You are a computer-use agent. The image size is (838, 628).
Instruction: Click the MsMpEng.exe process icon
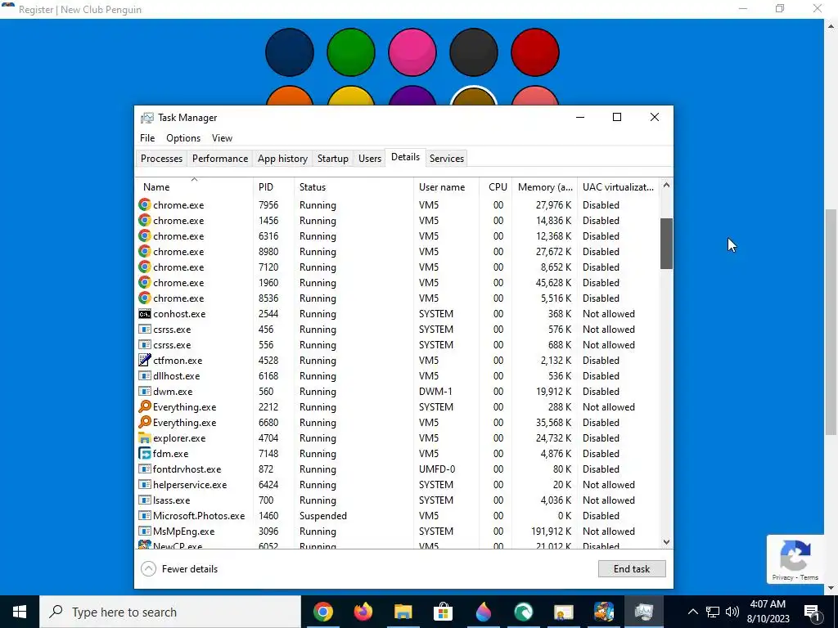pyautogui.click(x=144, y=532)
